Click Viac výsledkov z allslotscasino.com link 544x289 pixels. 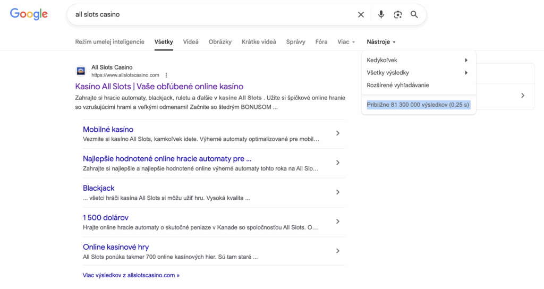click(131, 275)
